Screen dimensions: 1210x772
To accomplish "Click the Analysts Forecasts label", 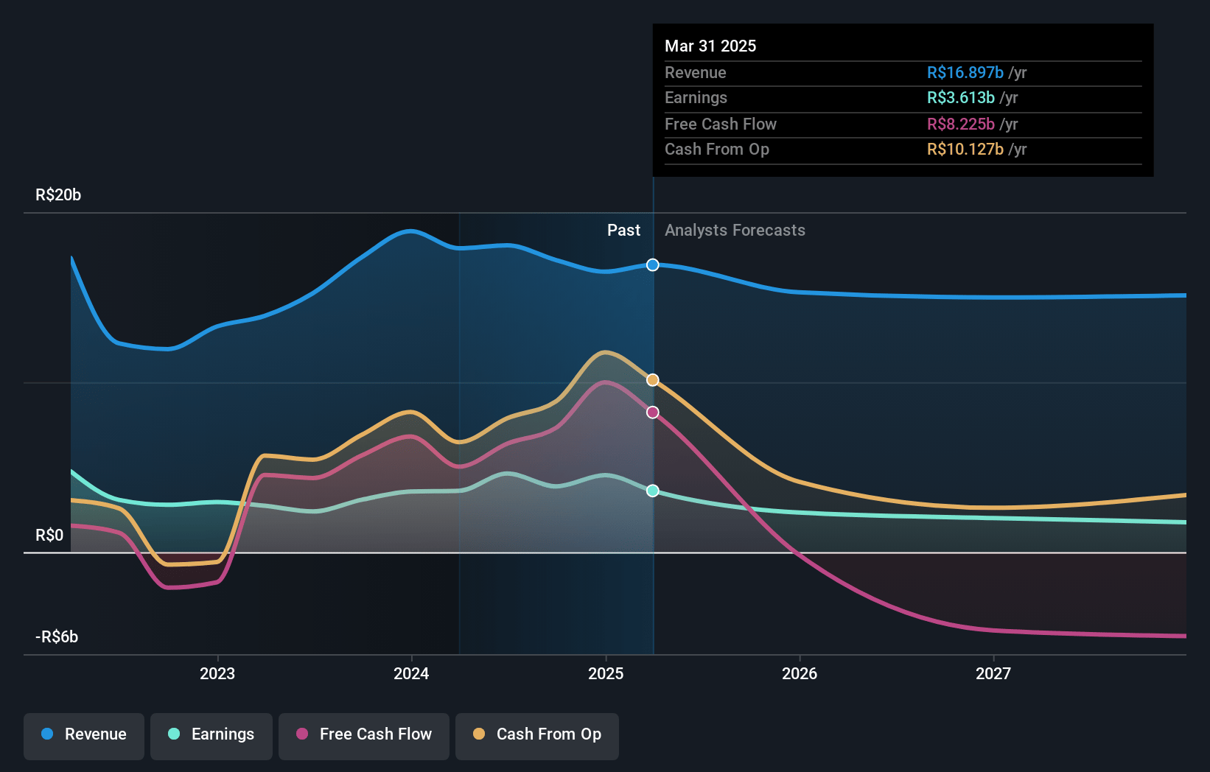I will point(735,231).
